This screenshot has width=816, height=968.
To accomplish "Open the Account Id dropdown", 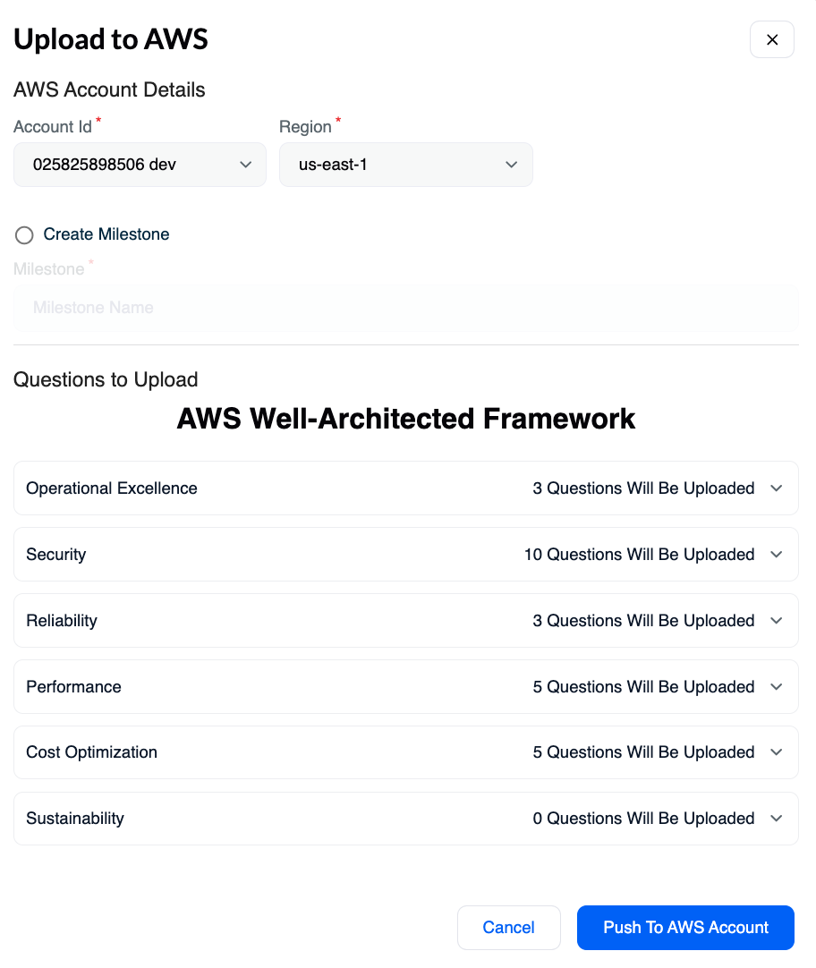I will (x=140, y=165).
